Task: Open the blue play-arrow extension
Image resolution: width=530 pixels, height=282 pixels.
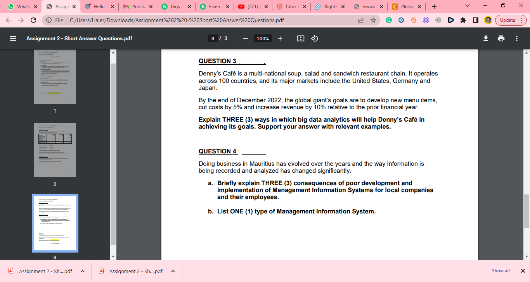Action: click(450, 20)
